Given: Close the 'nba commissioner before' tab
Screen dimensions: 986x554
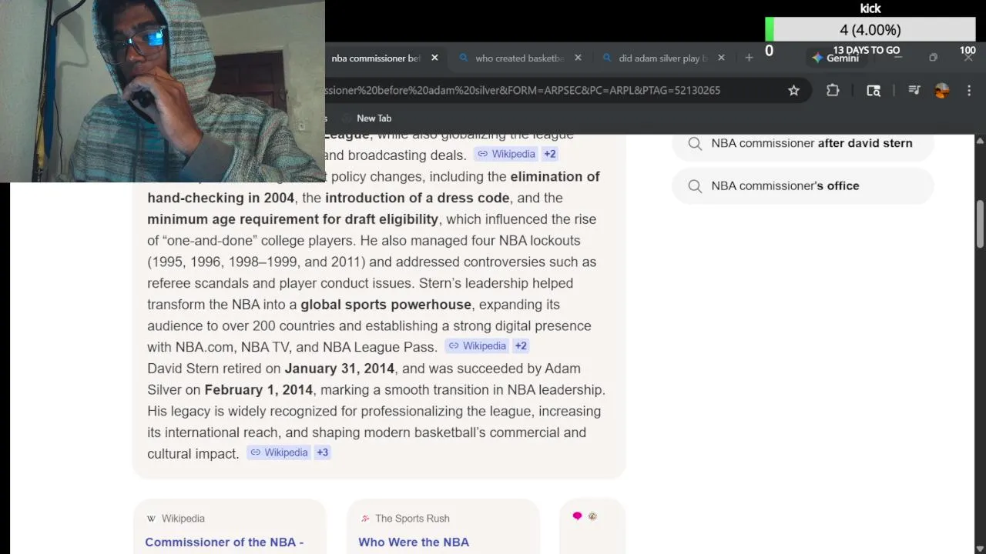Looking at the screenshot, I should click(434, 58).
